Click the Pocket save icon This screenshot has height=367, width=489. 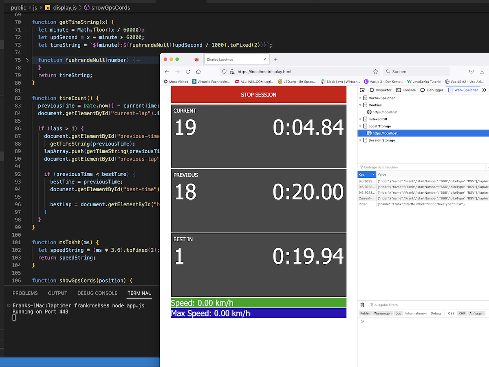point(471,72)
